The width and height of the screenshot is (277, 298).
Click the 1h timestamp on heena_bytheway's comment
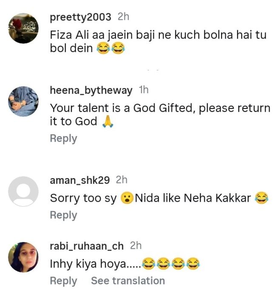coord(144,90)
